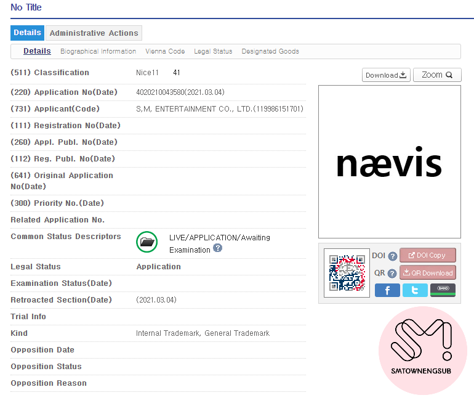Click the Nice11 classification value
Image resolution: width=474 pixels, height=403 pixels.
point(147,73)
